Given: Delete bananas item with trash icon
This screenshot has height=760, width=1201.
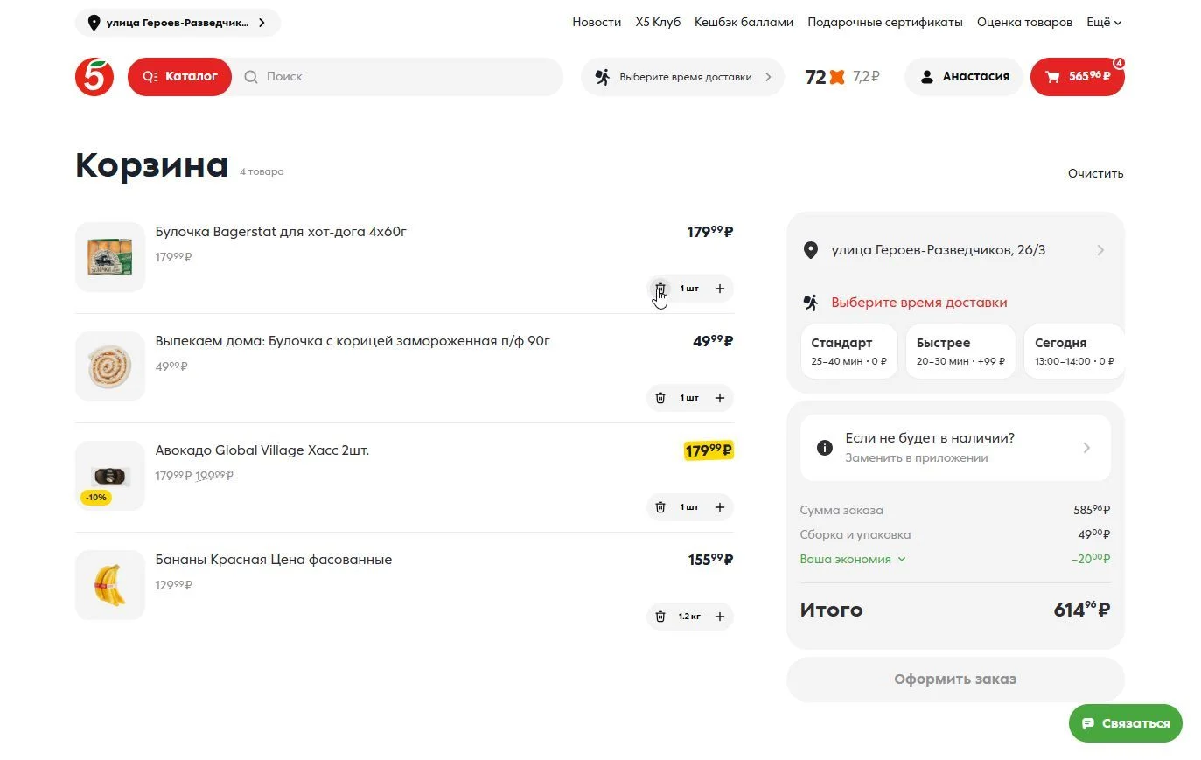Looking at the screenshot, I should pyautogui.click(x=660, y=617).
